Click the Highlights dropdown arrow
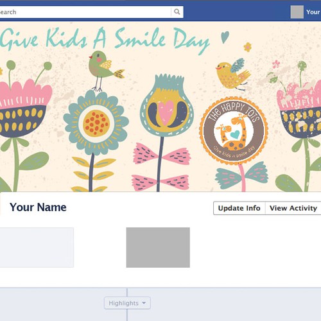Viewport: 321px width, 321px height. click(x=144, y=303)
